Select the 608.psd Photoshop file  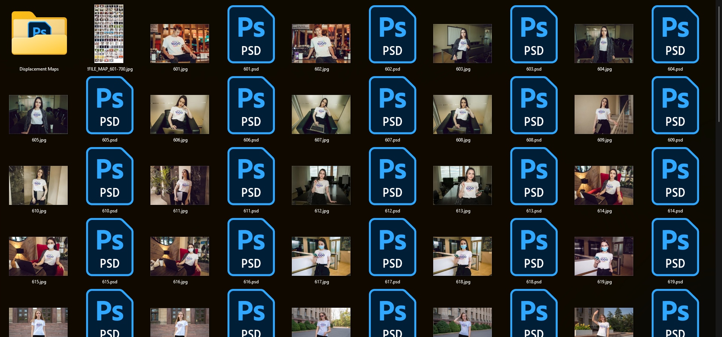[x=534, y=105]
